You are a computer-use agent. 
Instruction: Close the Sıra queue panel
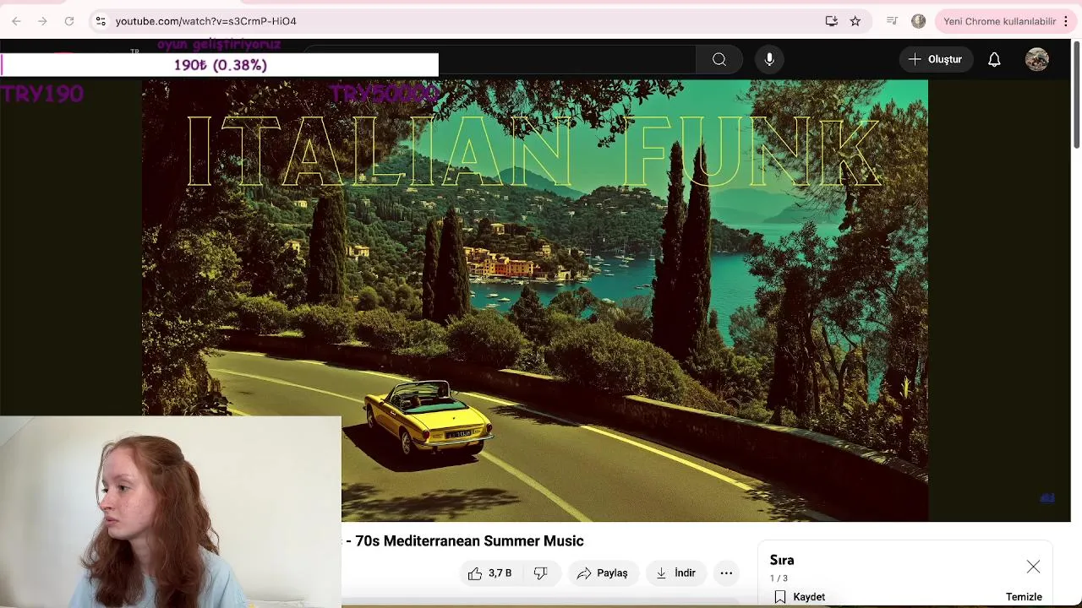tap(1033, 567)
